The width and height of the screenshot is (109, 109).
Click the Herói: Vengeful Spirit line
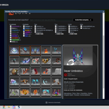tap(71, 79)
